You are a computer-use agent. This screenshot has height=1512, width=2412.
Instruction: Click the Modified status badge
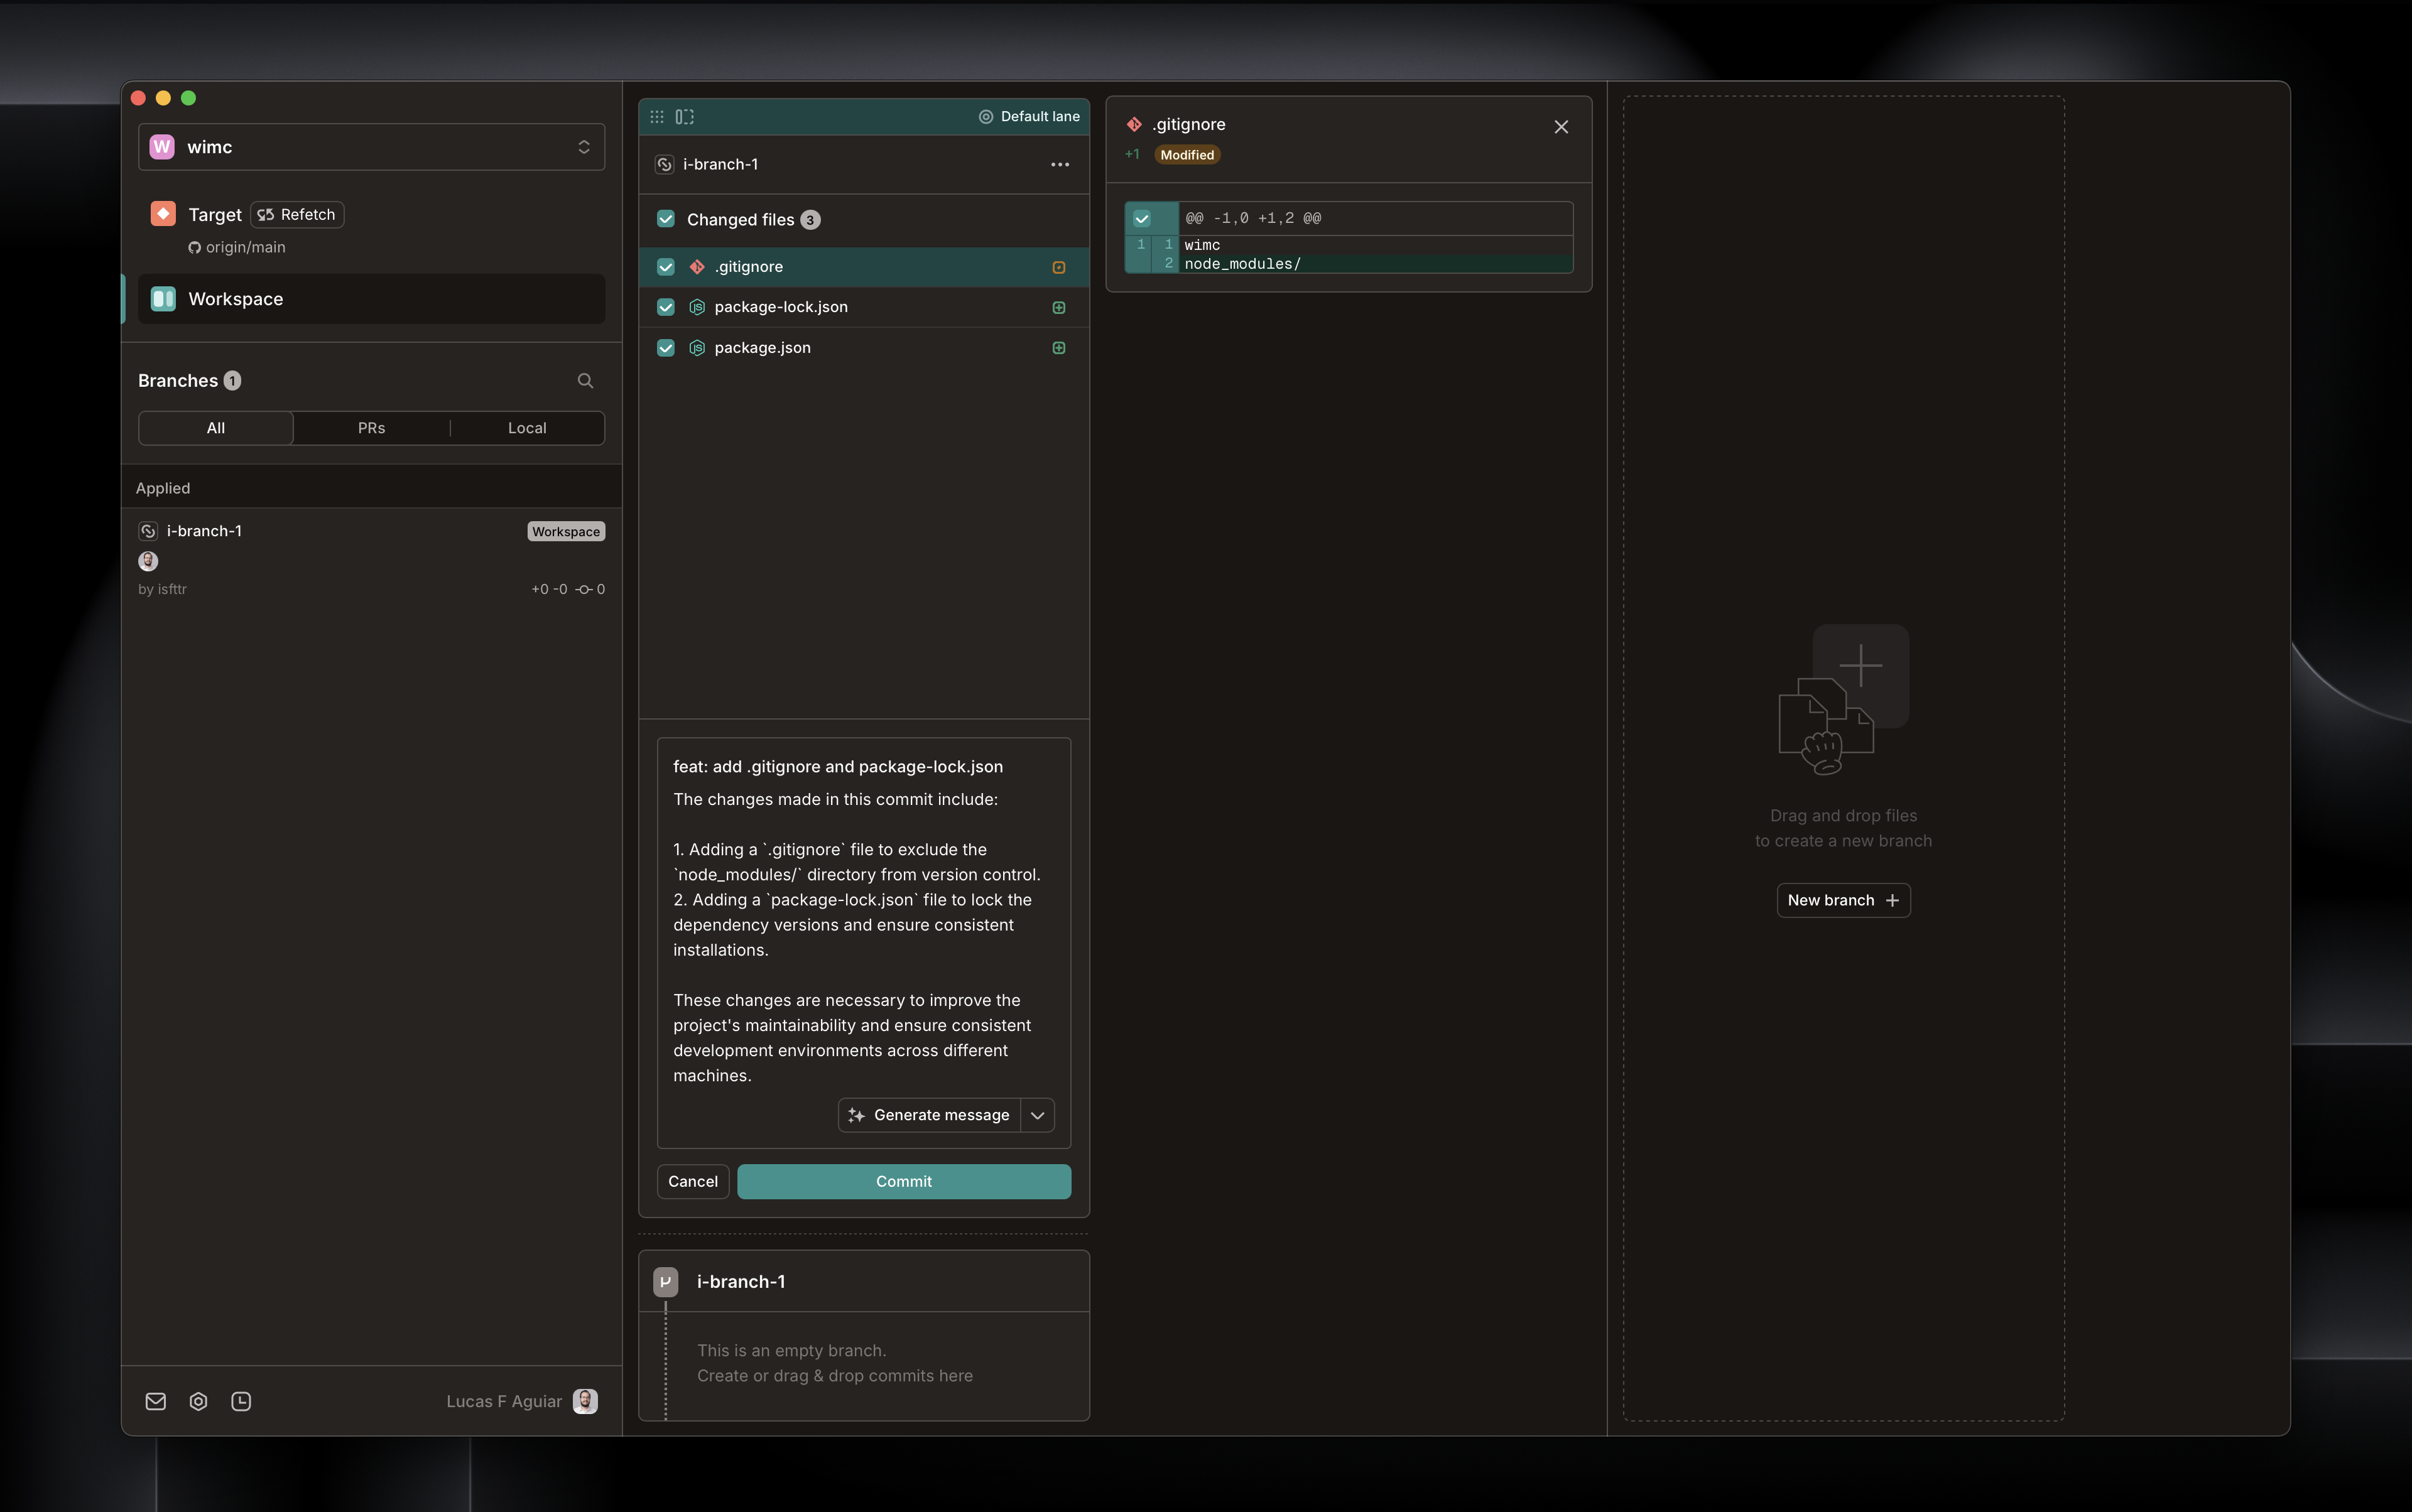(1187, 155)
